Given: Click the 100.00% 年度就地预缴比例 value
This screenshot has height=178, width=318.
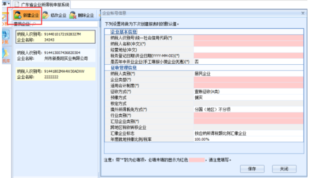Looking at the screenshot, I should 248,139.
